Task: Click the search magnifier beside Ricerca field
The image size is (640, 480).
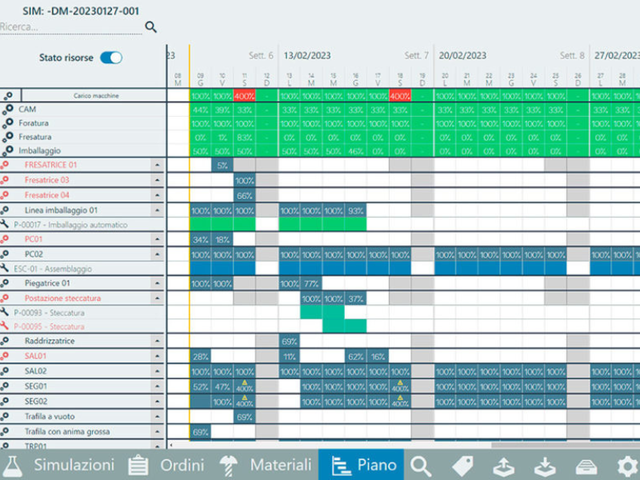Action: [x=150, y=27]
